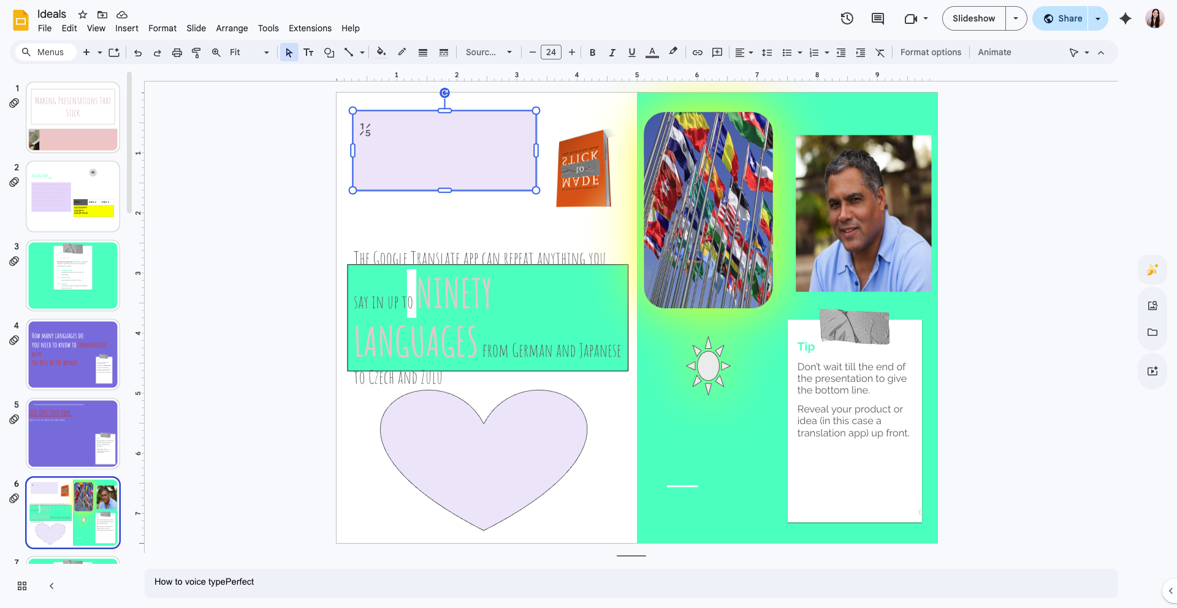Viewport: 1177px width, 608px height.
Task: Toggle italic formatting
Action: pyautogui.click(x=612, y=53)
